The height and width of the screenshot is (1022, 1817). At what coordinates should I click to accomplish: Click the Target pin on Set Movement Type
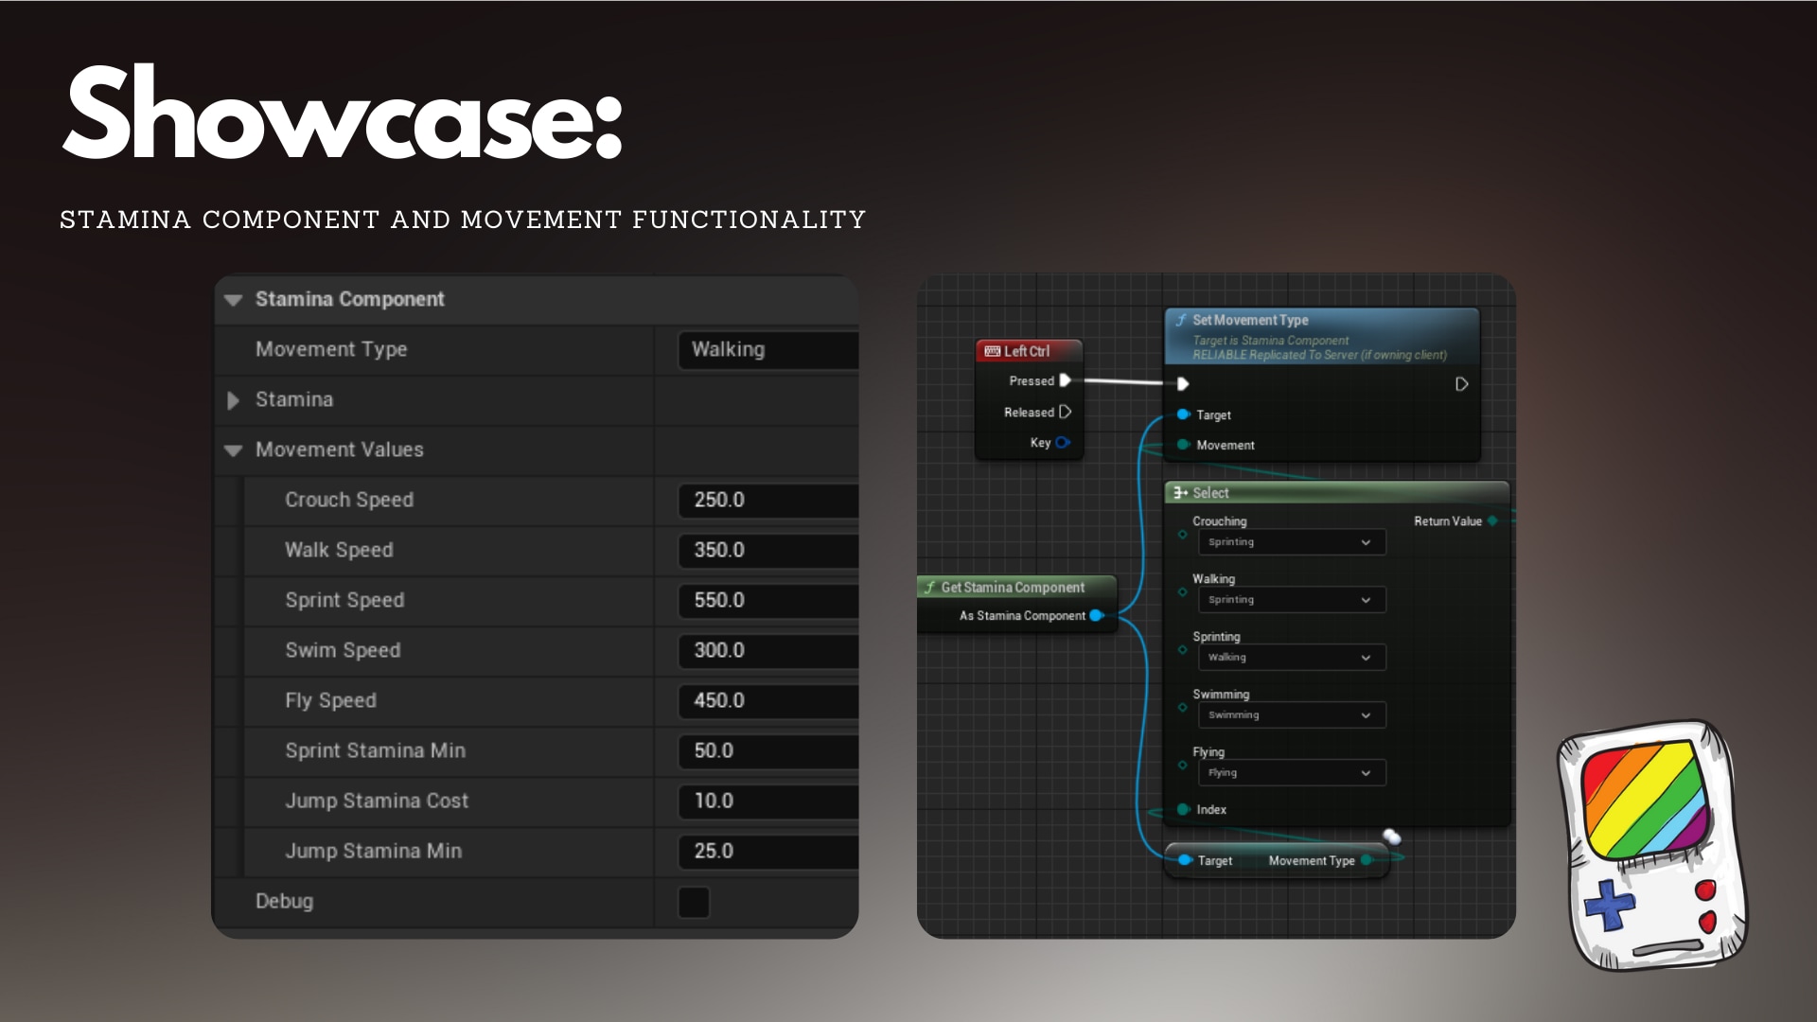[1183, 414]
